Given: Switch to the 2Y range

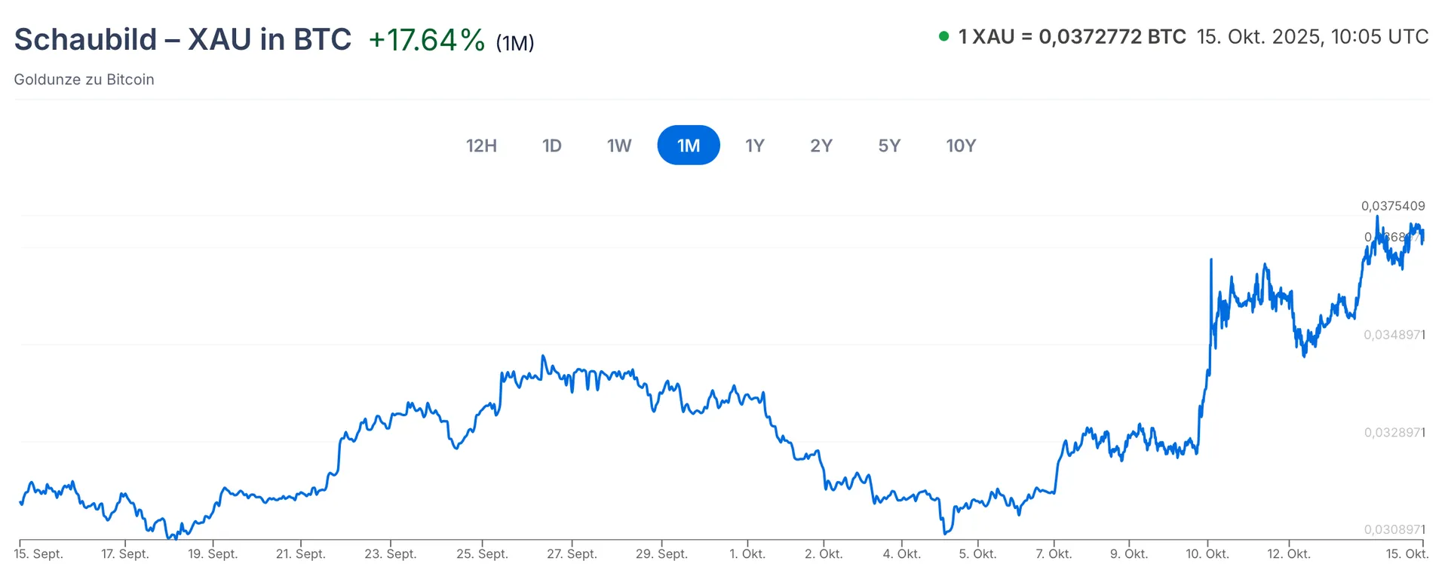Looking at the screenshot, I should (x=821, y=146).
